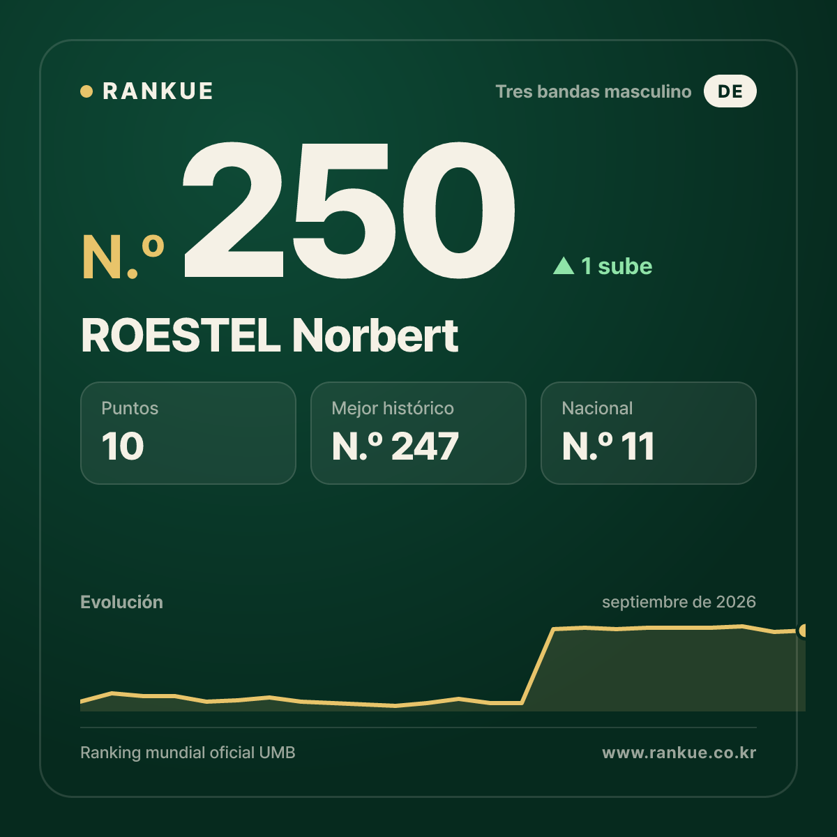Click the best rank value N.º 247
The height and width of the screenshot is (837, 837).
coord(395,446)
